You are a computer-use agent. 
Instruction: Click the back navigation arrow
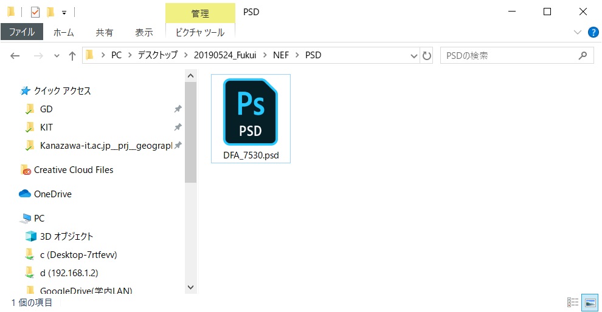click(15, 55)
